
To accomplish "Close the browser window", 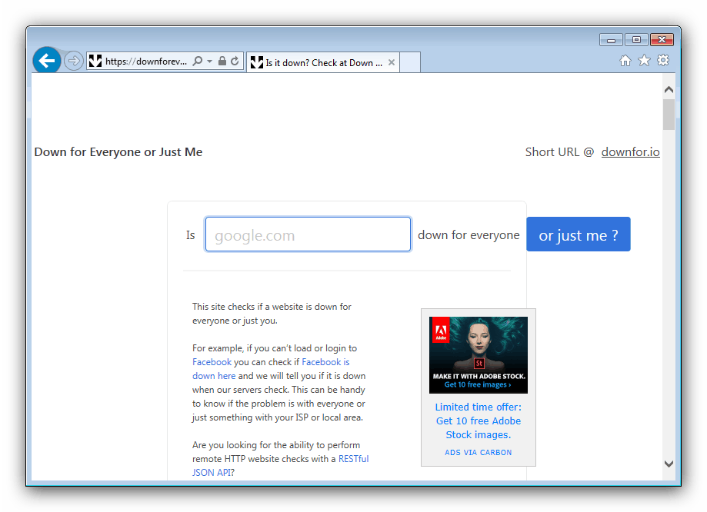I will [x=662, y=40].
